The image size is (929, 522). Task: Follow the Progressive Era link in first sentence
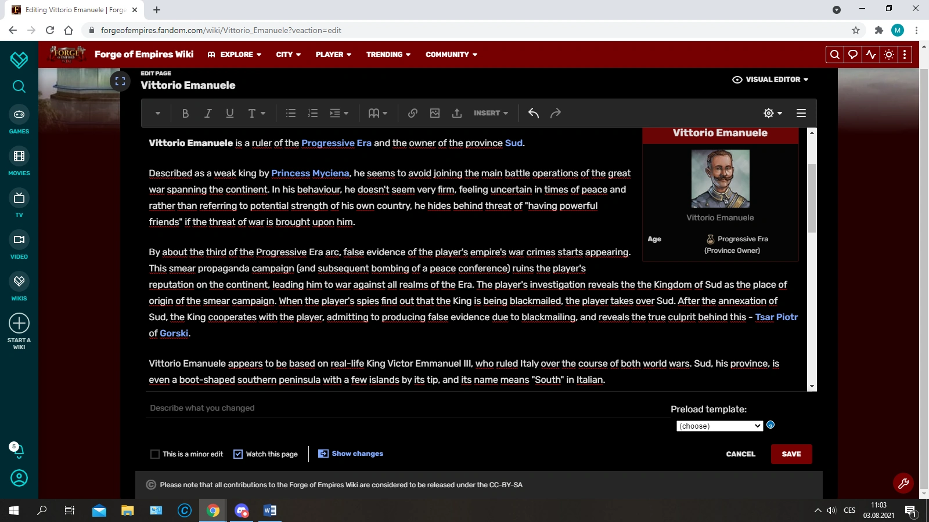click(x=336, y=143)
